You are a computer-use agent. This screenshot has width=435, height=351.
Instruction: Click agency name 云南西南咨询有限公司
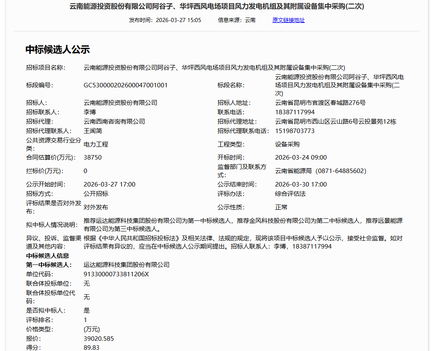(x=114, y=122)
